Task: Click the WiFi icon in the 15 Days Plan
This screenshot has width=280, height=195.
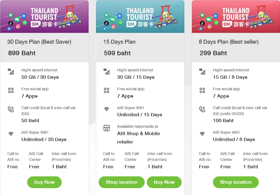Action: (107, 109)
